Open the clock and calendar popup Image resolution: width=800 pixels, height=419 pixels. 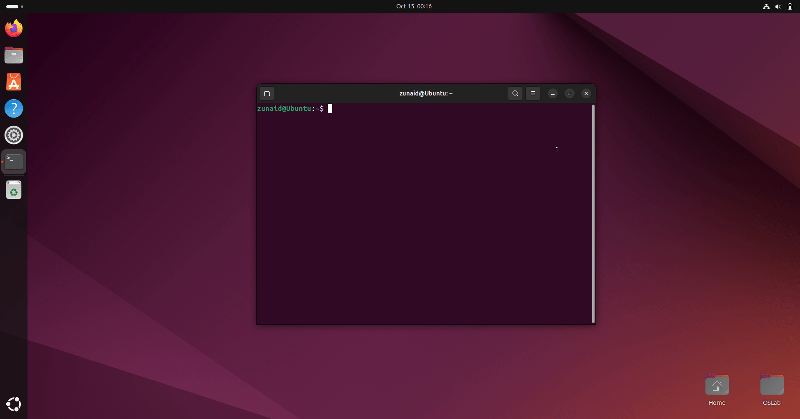tap(414, 6)
